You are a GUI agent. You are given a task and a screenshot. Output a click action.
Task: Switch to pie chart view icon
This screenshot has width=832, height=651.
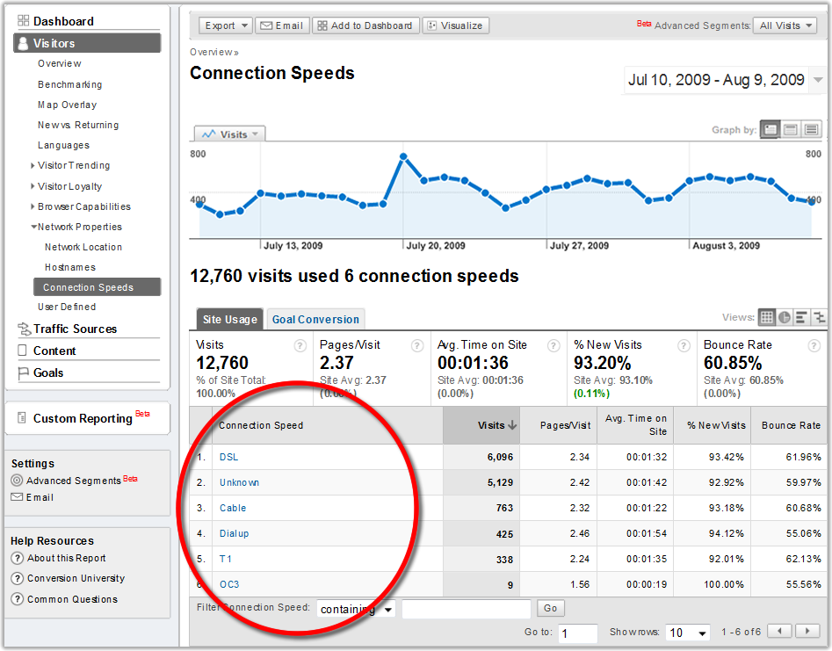coord(785,318)
